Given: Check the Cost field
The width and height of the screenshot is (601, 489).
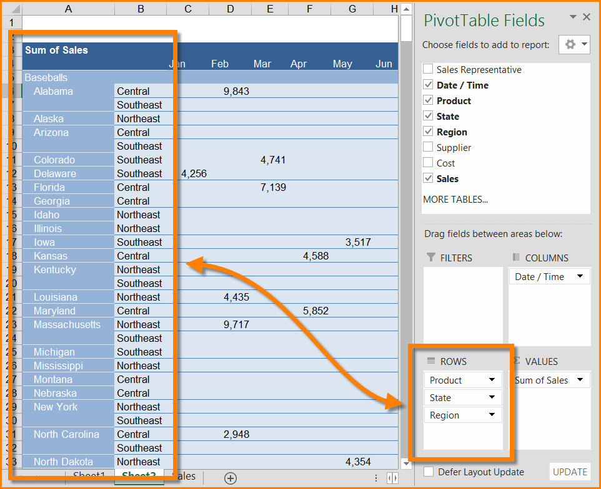Looking at the screenshot, I should 428,163.
